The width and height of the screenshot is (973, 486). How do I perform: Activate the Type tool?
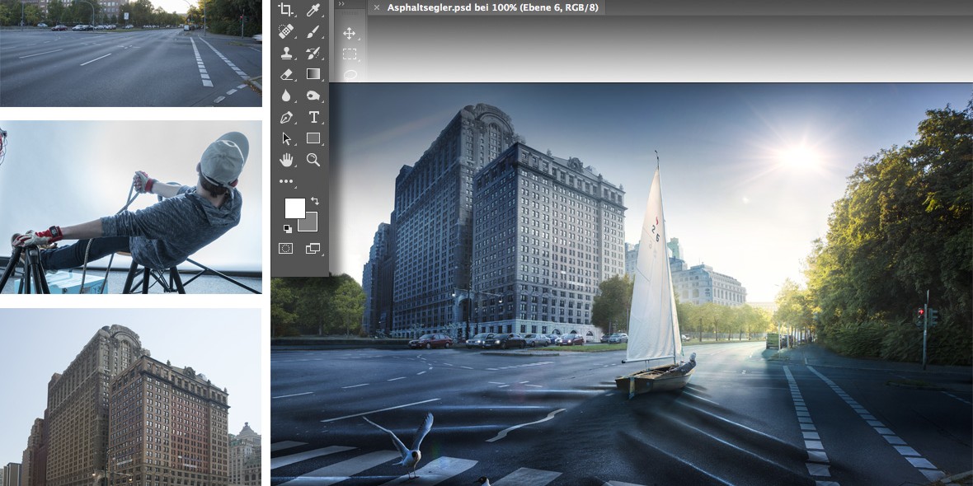(x=313, y=117)
